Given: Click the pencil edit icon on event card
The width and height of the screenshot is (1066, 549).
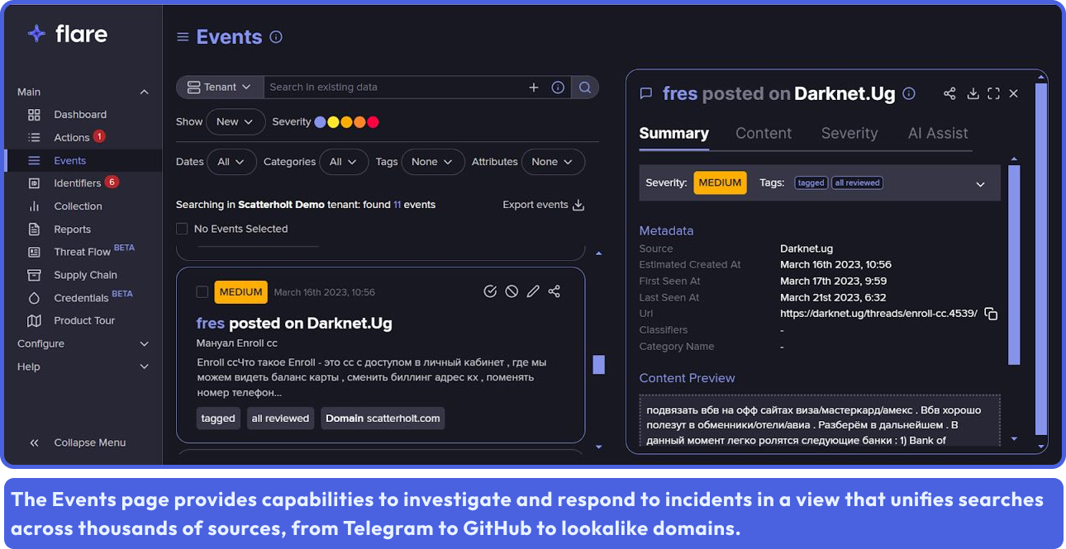Looking at the screenshot, I should click(x=533, y=291).
